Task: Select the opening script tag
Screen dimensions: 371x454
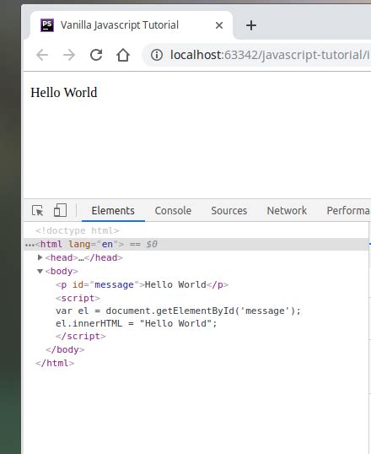Action: tap(78, 298)
